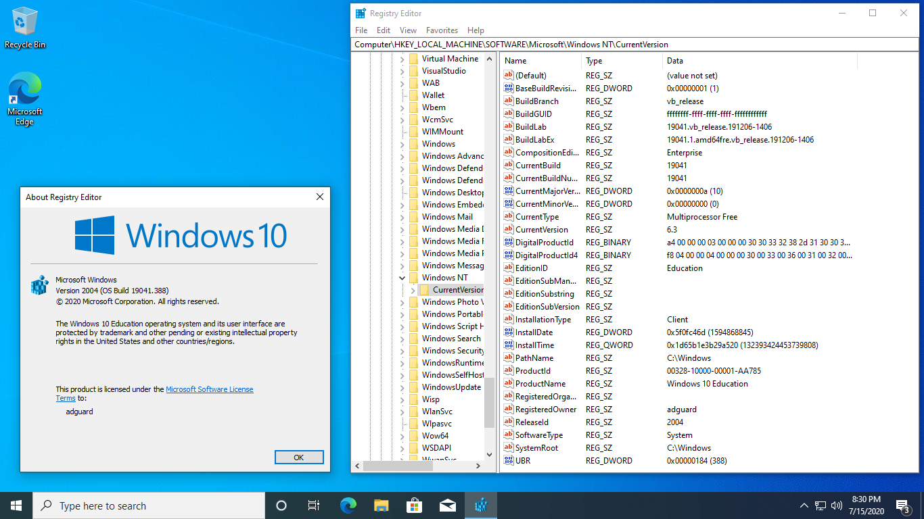Click the DigitalProductId binary value icon
Viewport: 924px width, 519px height.
tap(509, 243)
